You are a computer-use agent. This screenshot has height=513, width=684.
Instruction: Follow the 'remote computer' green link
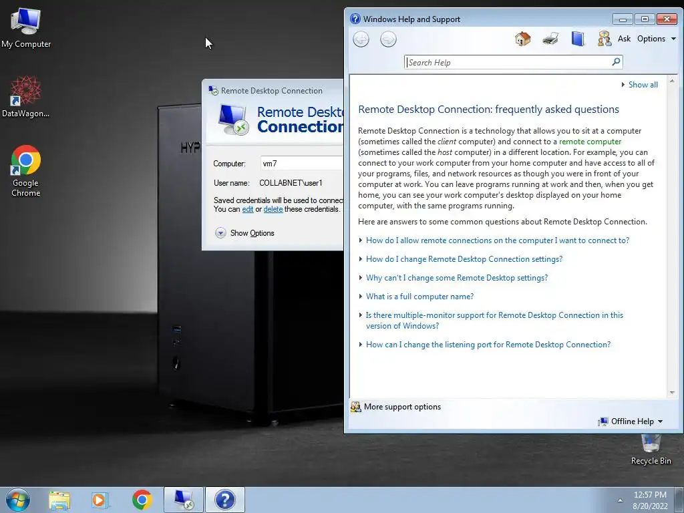pyautogui.click(x=590, y=142)
